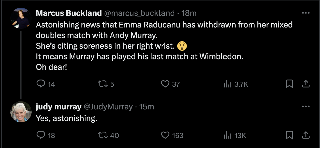The image size is (320, 148).
Task: View analytics for Marcus Buckland's tweet
Action: click(x=227, y=84)
